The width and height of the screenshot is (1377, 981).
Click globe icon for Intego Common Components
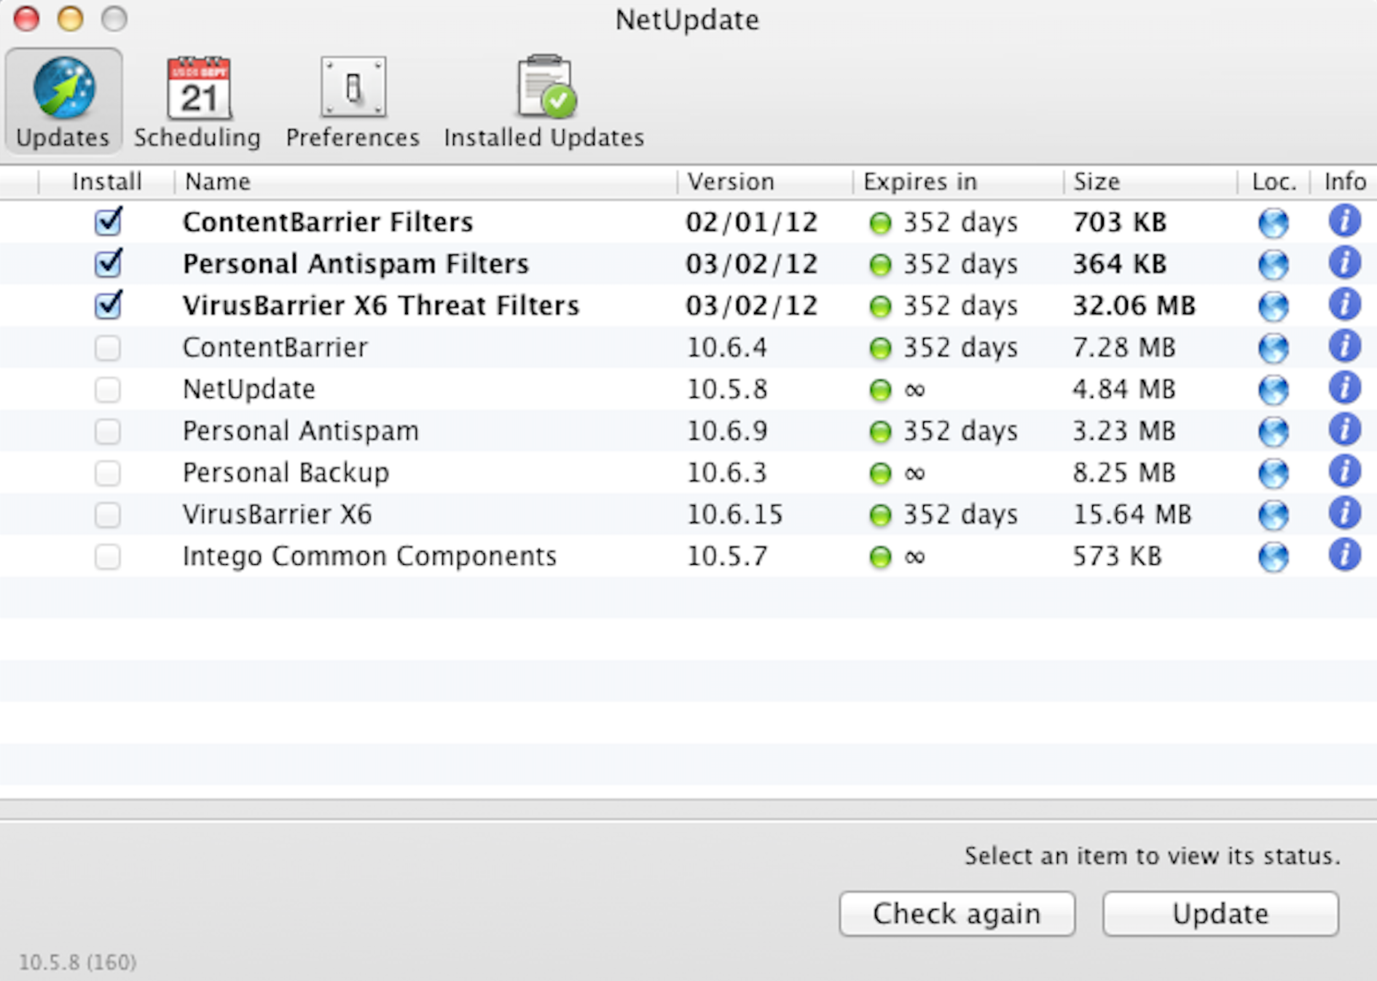point(1273,557)
